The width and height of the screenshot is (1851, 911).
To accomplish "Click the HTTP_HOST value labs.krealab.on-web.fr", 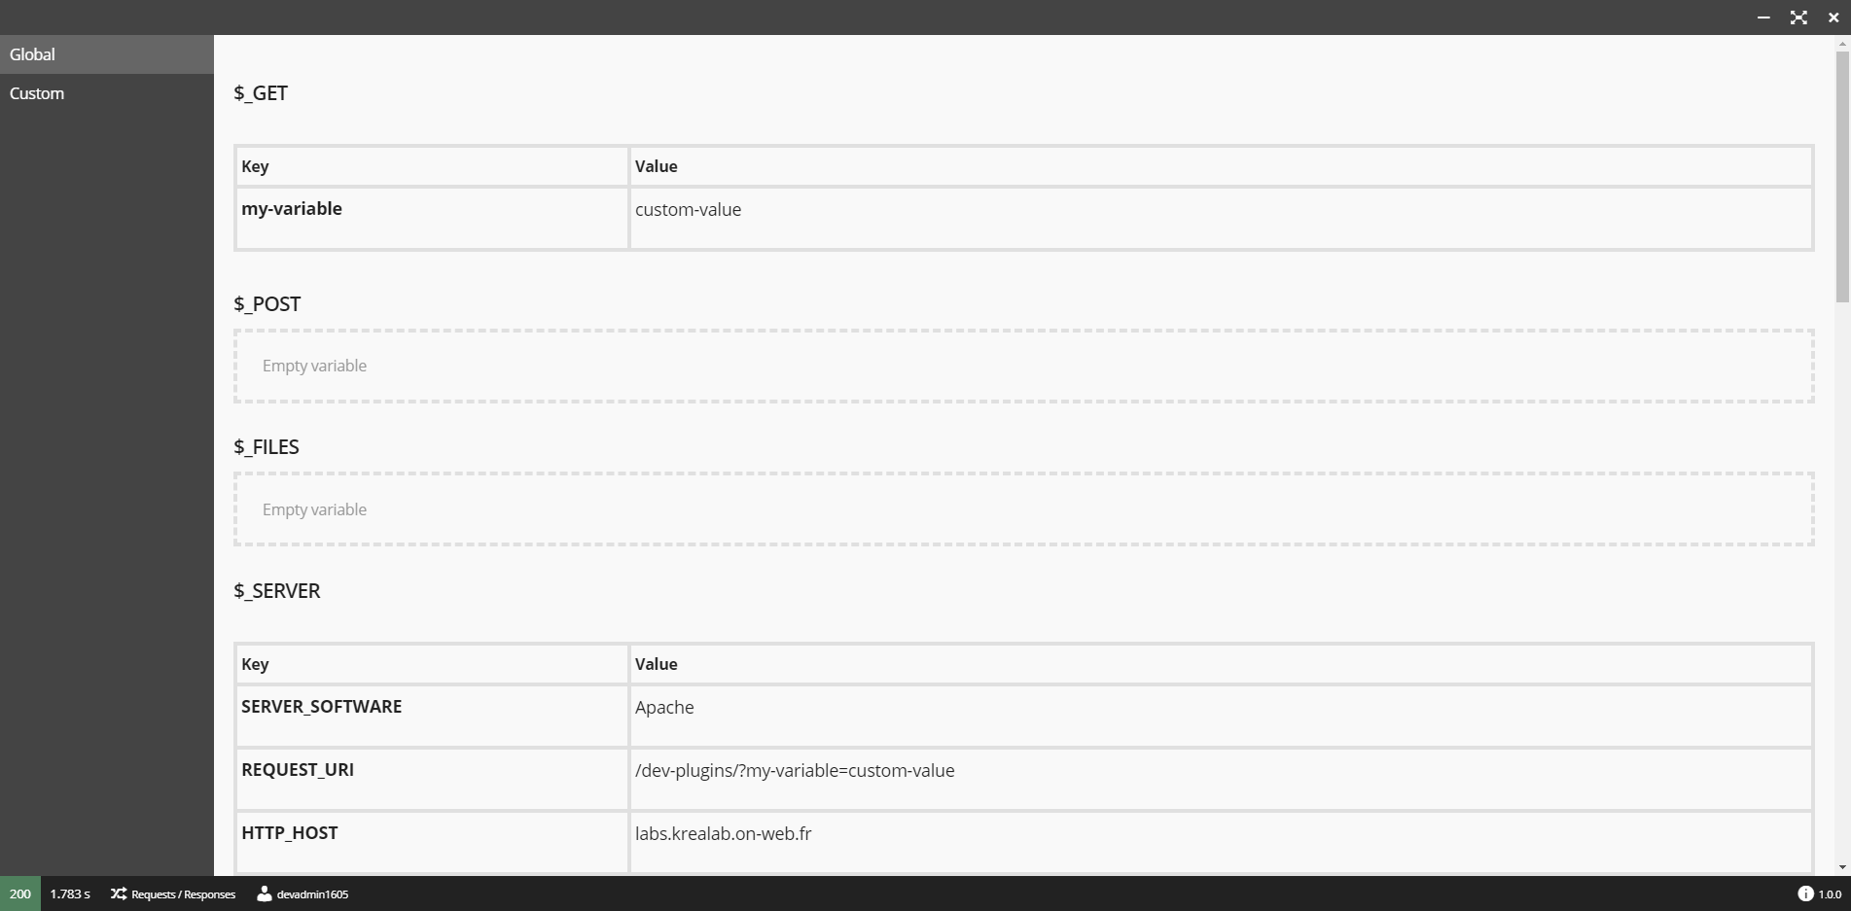I will [x=723, y=834].
